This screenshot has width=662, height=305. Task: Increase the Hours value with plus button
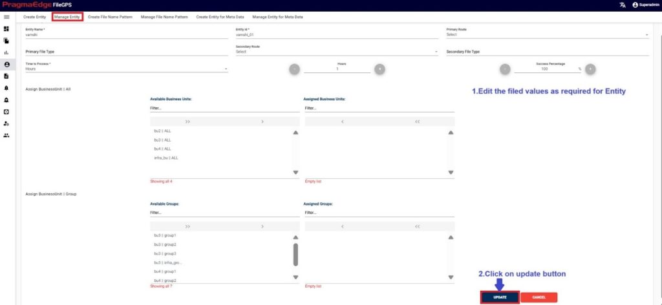[x=379, y=68]
